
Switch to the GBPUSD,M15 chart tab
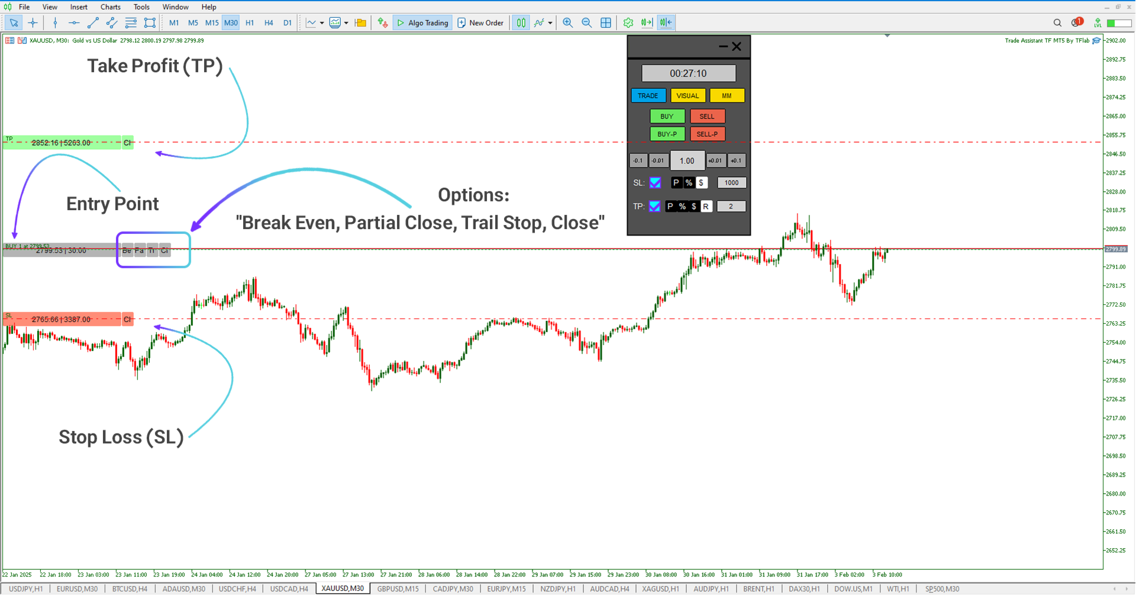click(398, 588)
